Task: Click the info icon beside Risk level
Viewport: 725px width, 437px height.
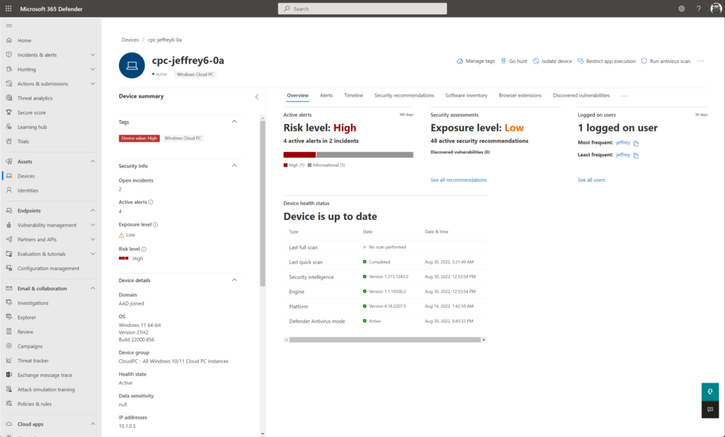Action: (144, 250)
